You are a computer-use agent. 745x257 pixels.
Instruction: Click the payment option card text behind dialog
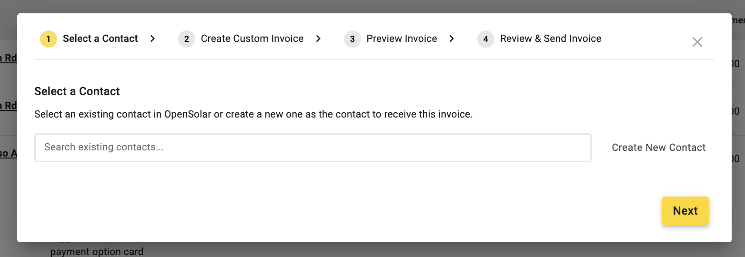click(97, 251)
